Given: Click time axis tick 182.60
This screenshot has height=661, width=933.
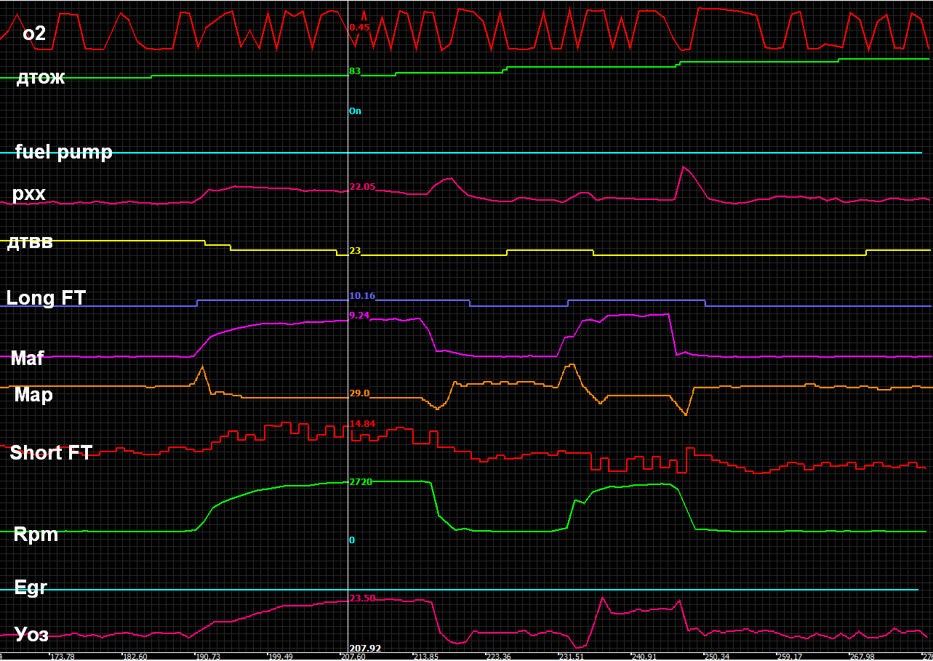Looking at the screenshot, I should pyautogui.click(x=135, y=657).
